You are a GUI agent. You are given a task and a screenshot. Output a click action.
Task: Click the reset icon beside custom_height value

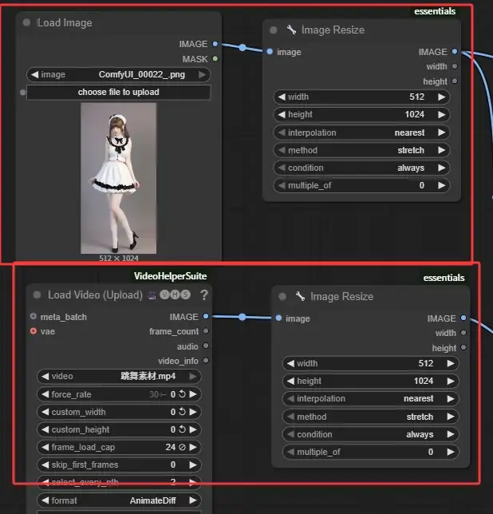[x=181, y=429]
